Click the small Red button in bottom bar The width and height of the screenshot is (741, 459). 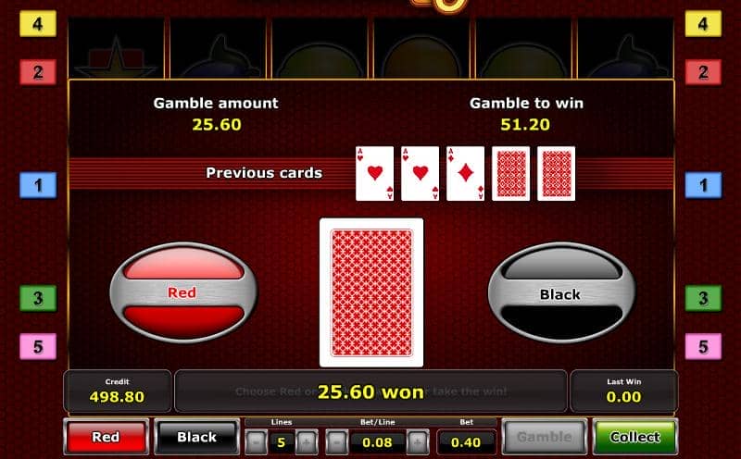[x=106, y=437]
